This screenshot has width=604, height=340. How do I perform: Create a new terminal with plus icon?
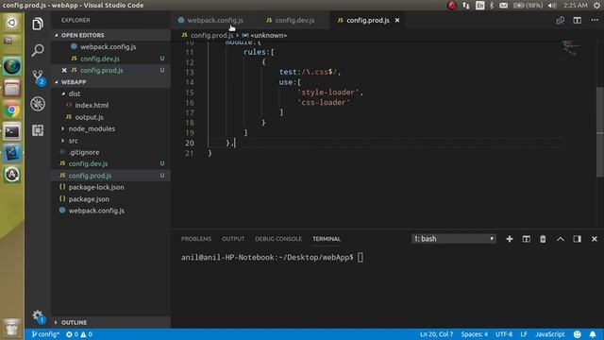[510, 239]
